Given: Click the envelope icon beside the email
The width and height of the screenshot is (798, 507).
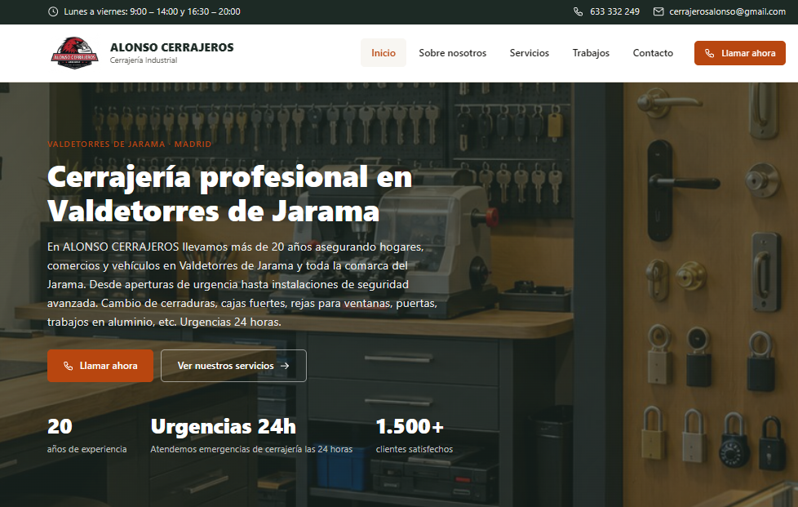Looking at the screenshot, I should coord(658,11).
